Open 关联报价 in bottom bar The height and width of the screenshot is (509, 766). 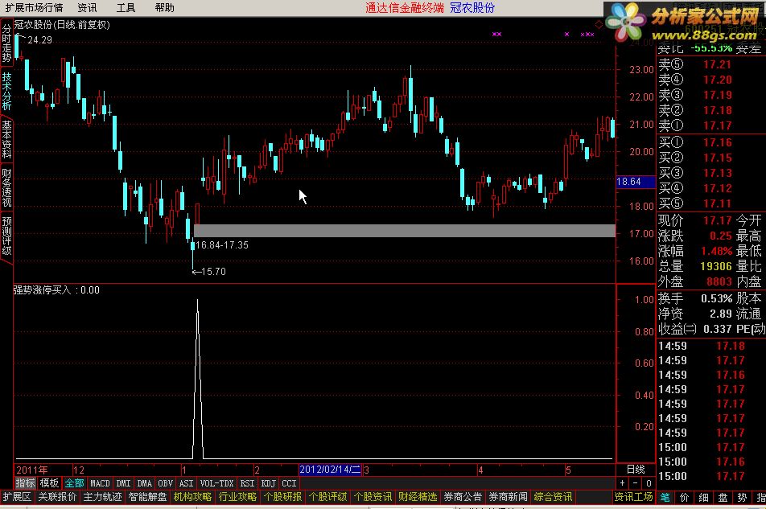57,497
